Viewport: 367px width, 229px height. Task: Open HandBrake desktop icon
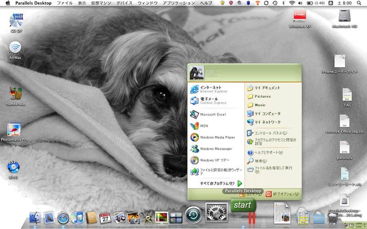pyautogui.click(x=16, y=96)
